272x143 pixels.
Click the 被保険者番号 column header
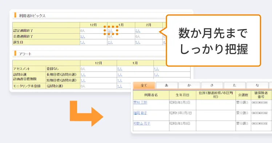point(261,95)
